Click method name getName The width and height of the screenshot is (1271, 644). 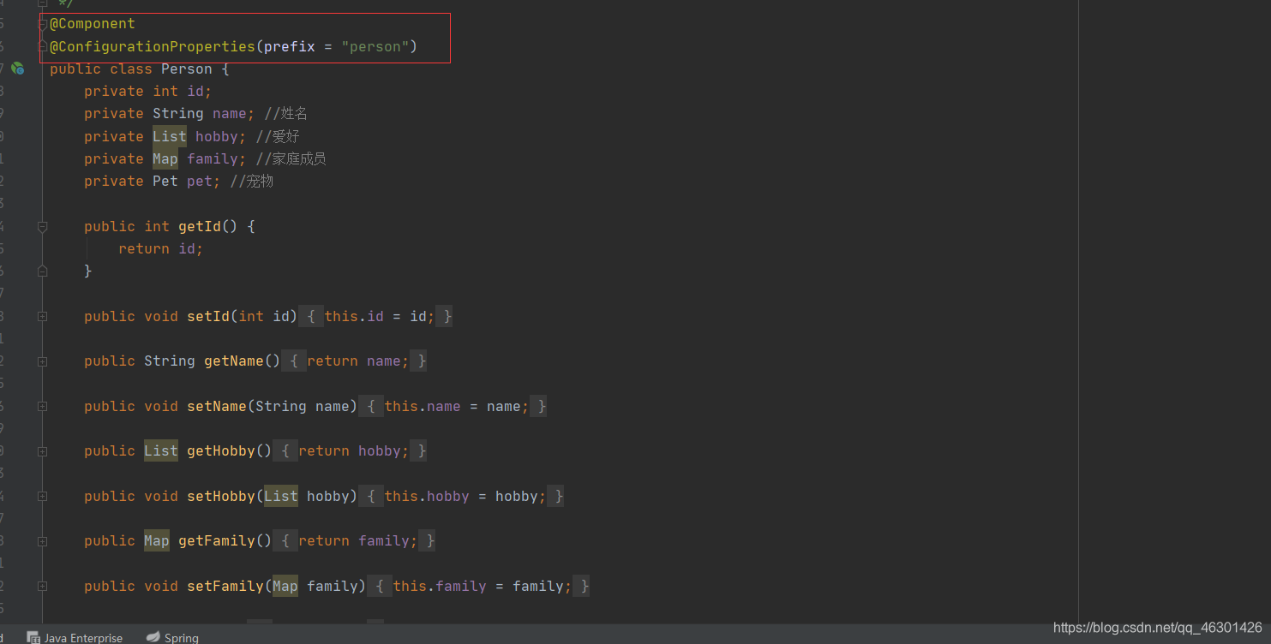pos(234,361)
